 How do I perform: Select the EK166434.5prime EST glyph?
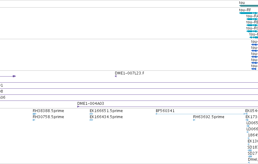click(91, 120)
